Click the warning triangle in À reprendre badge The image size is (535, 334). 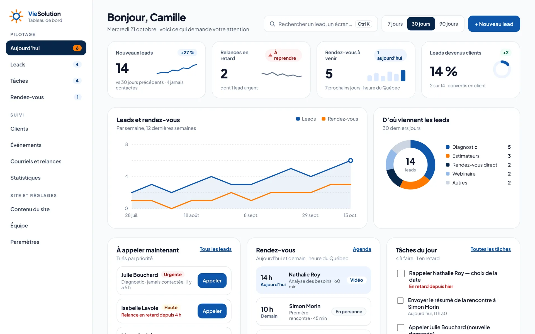coord(270,55)
